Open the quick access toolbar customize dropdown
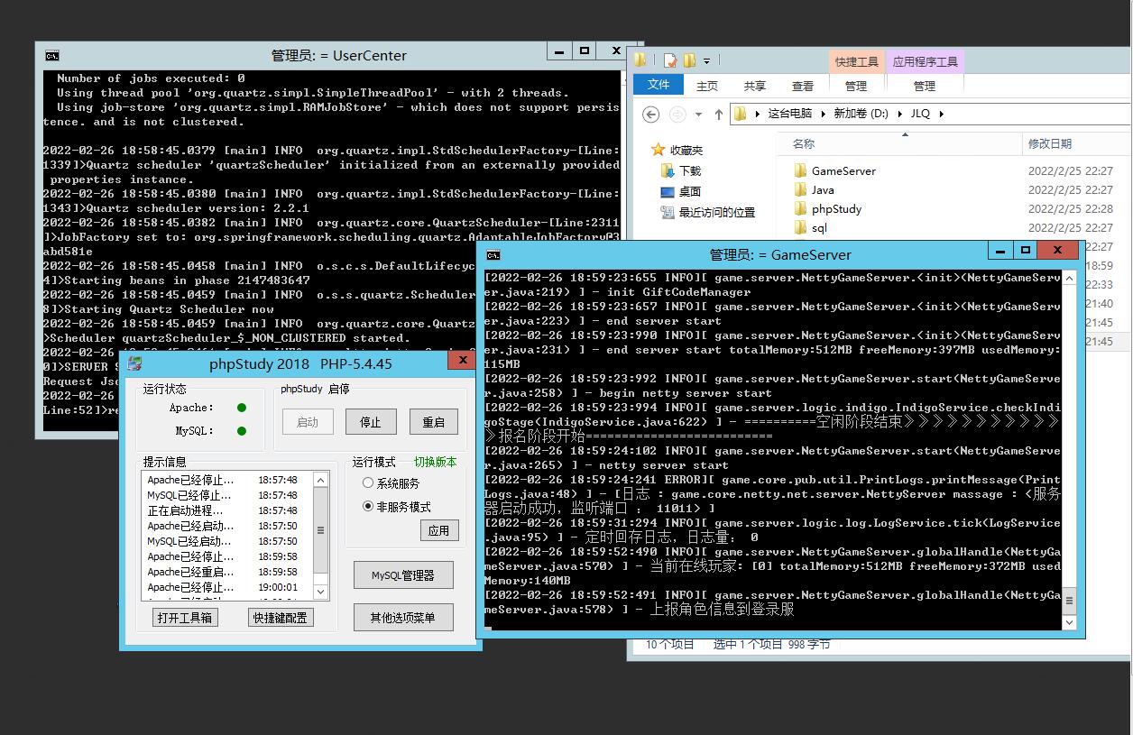The image size is (1133, 735). coord(706,61)
